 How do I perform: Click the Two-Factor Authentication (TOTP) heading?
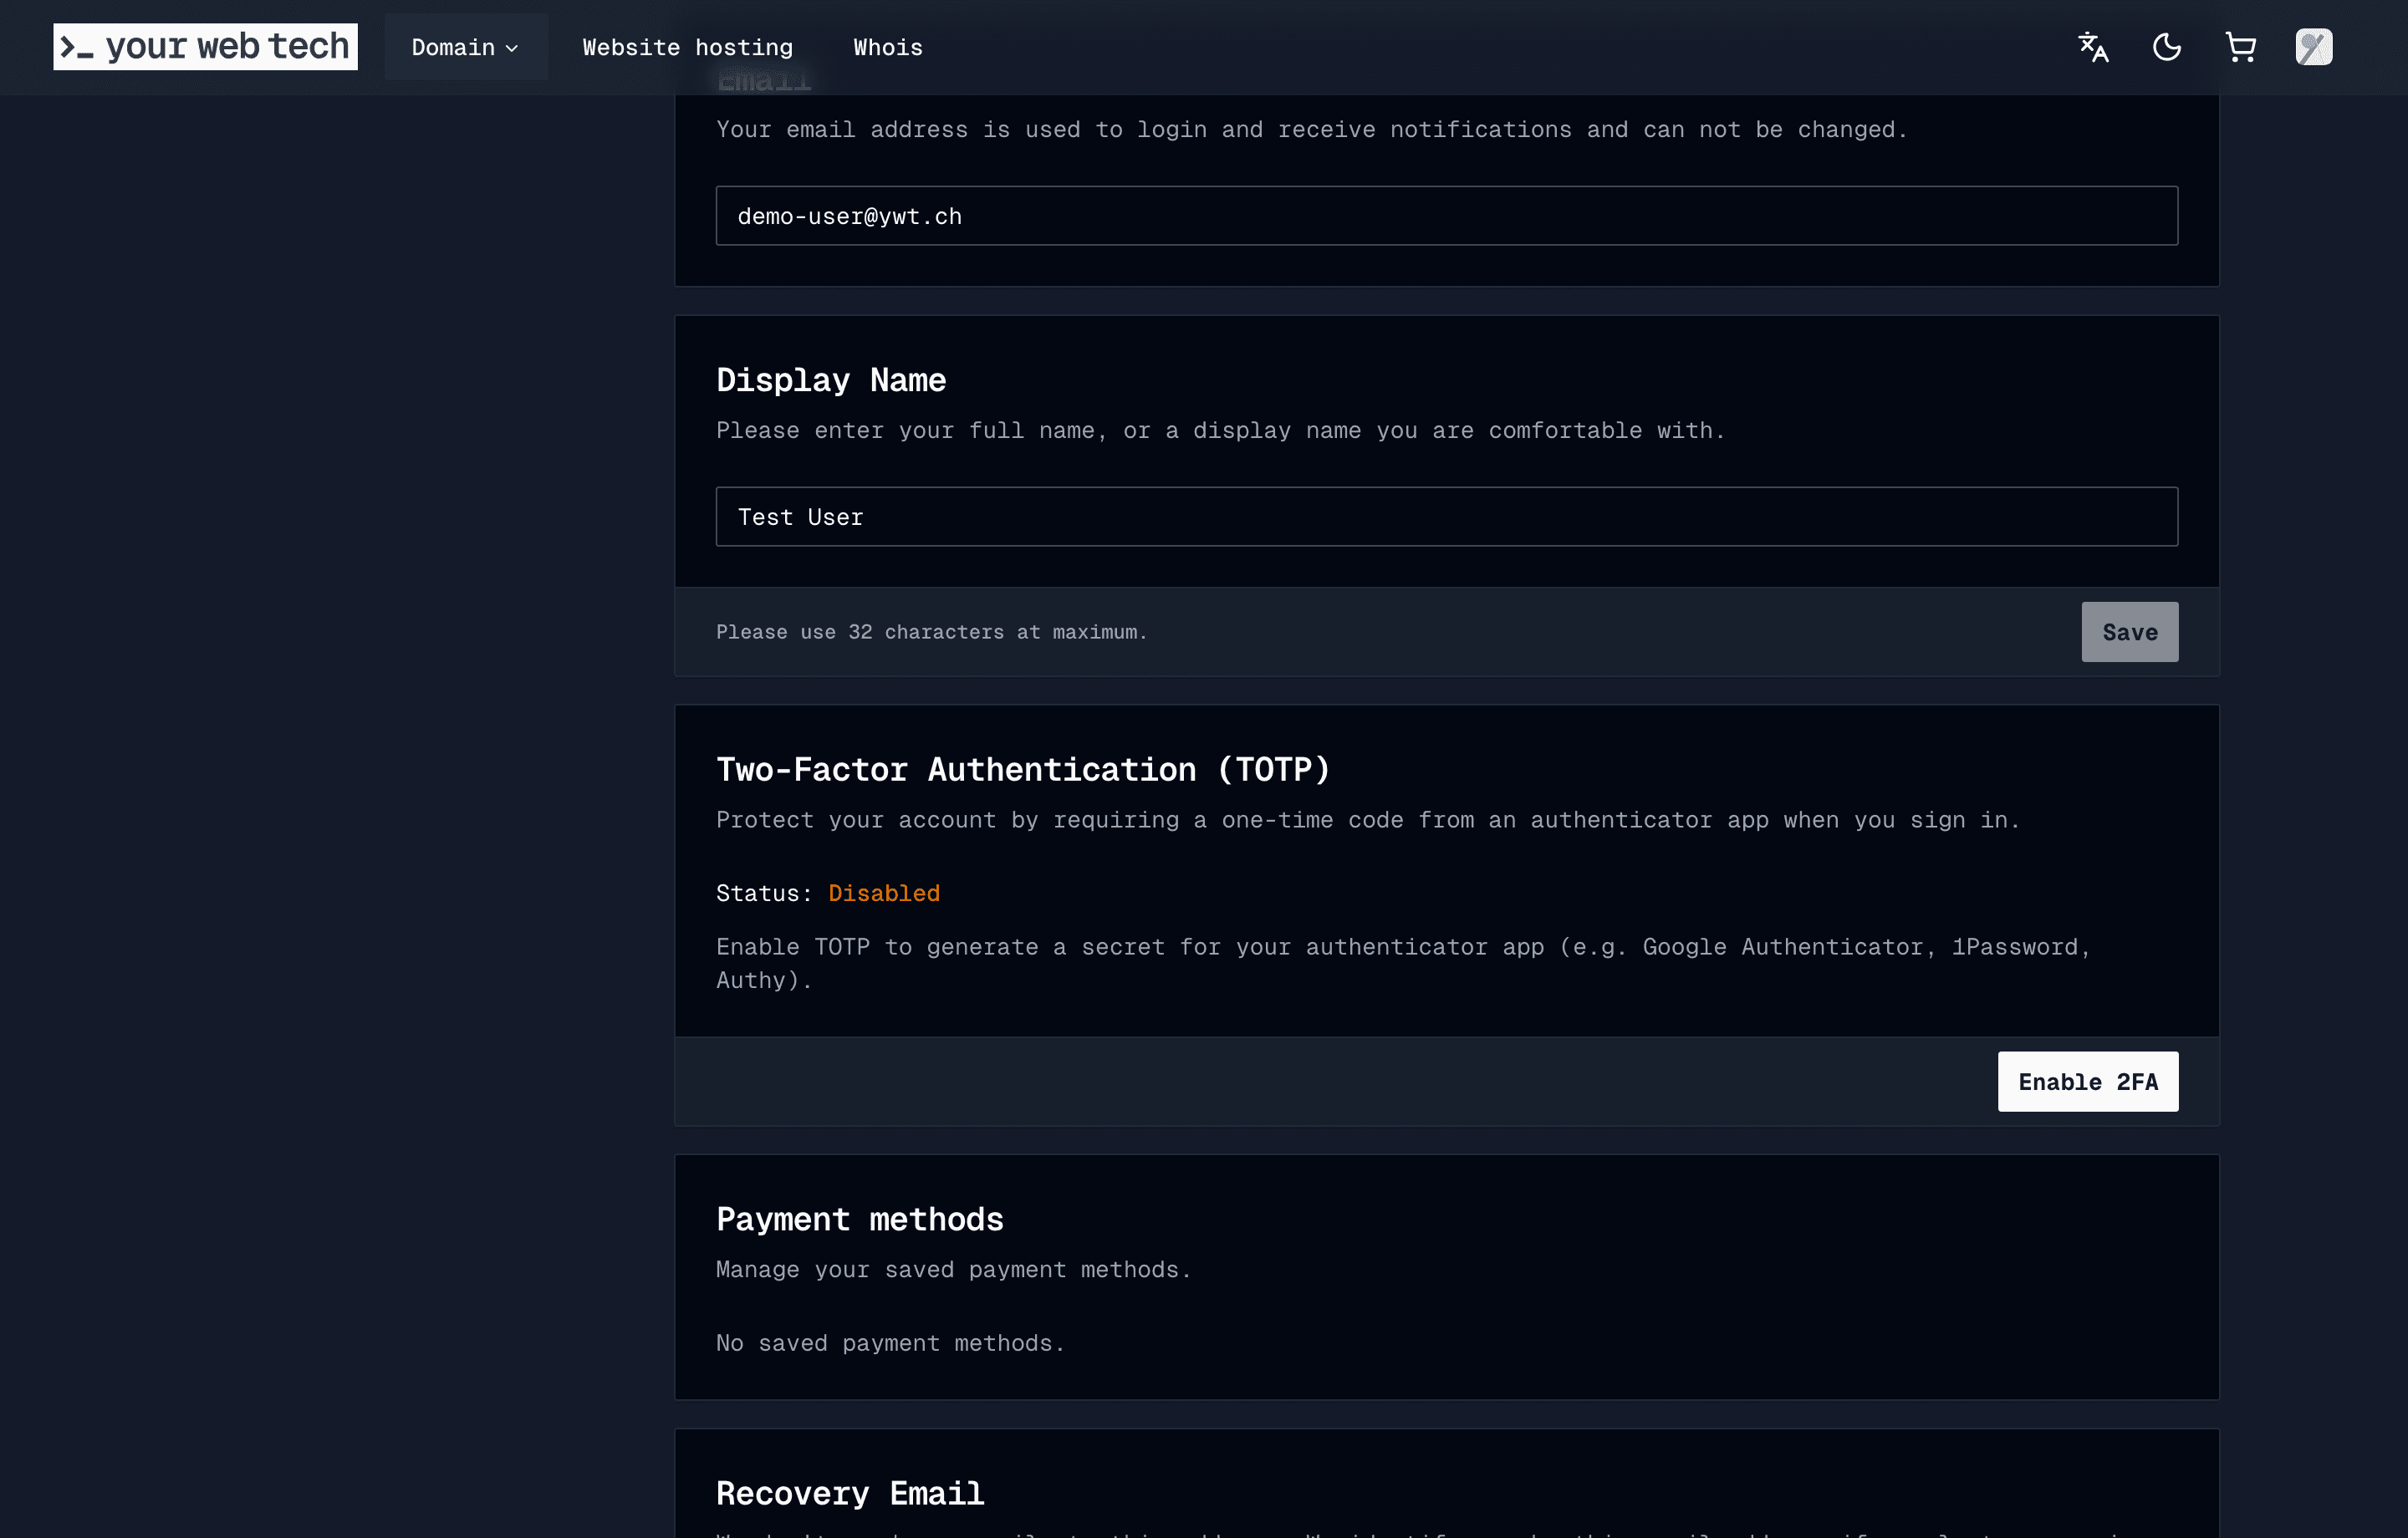(1023, 770)
